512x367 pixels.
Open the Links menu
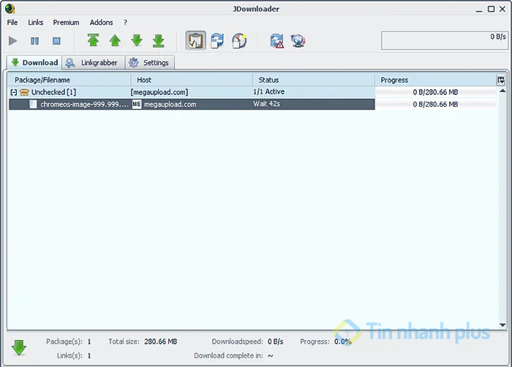pyautogui.click(x=36, y=22)
